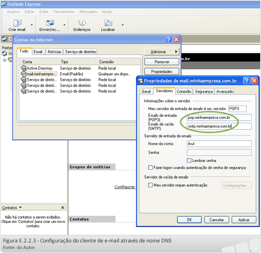Click the Localizar search icon
Image resolution: width=261 pixels, height=253 pixels.
click(x=108, y=23)
